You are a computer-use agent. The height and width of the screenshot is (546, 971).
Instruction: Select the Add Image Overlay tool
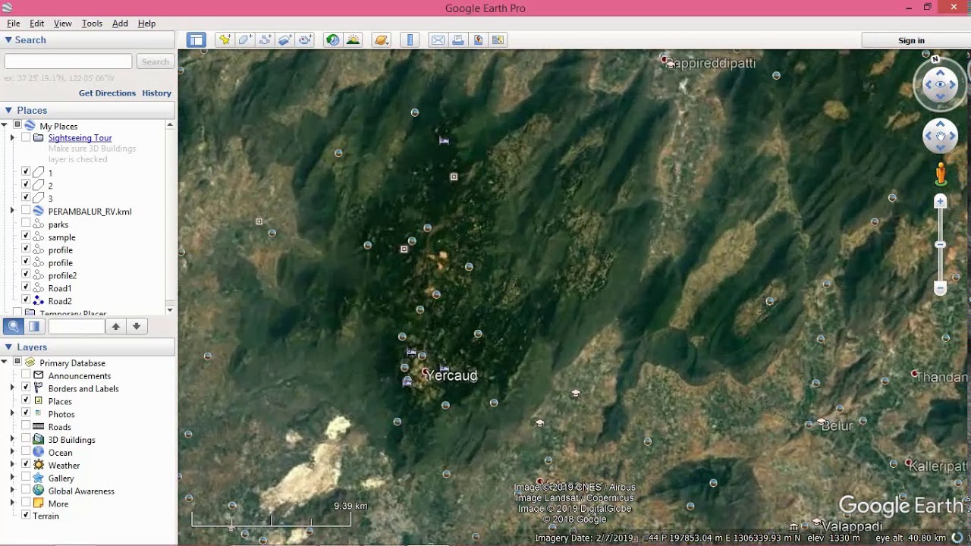click(285, 40)
